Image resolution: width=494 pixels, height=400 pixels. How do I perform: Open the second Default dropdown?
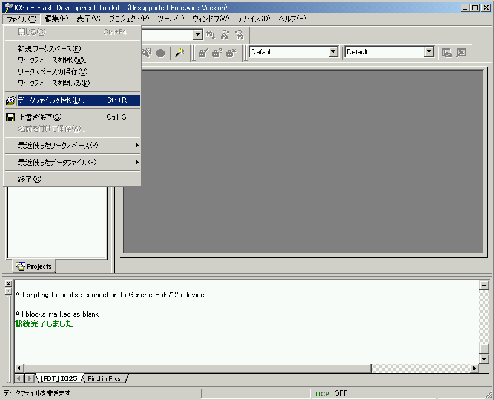coord(429,51)
